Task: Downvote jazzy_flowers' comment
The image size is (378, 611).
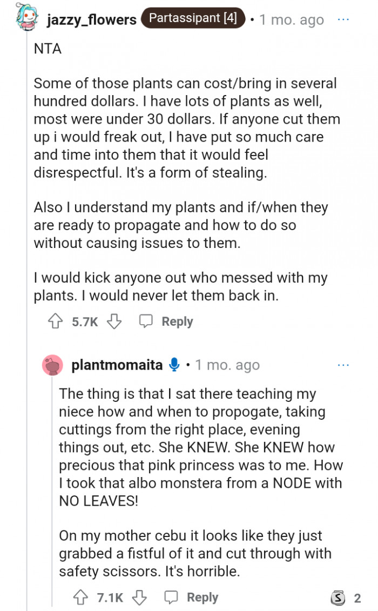Action: 114,321
